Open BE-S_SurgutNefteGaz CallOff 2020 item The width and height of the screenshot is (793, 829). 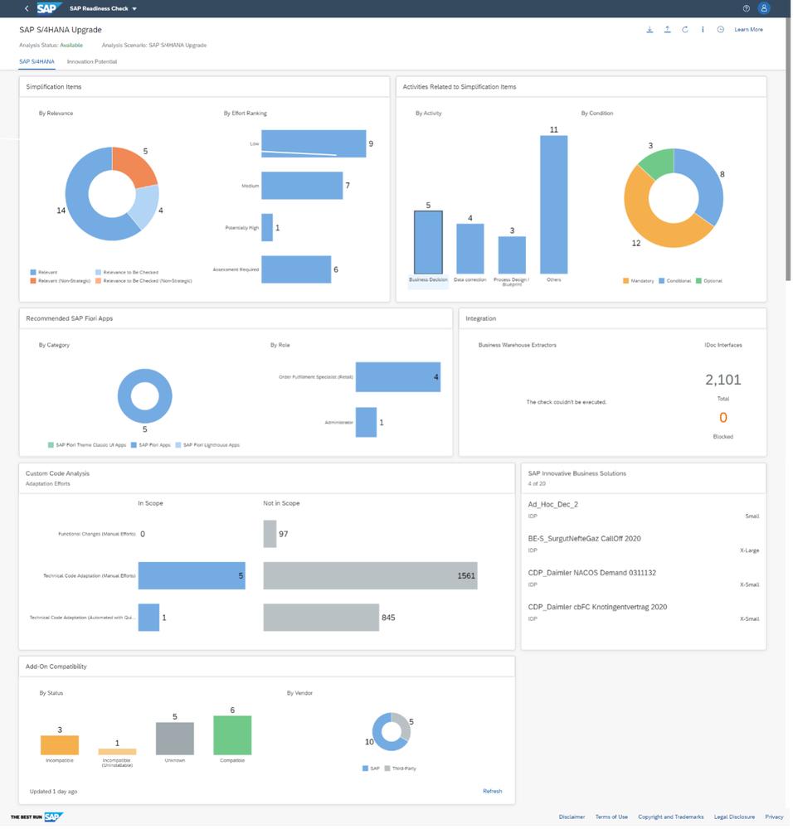coord(644,544)
